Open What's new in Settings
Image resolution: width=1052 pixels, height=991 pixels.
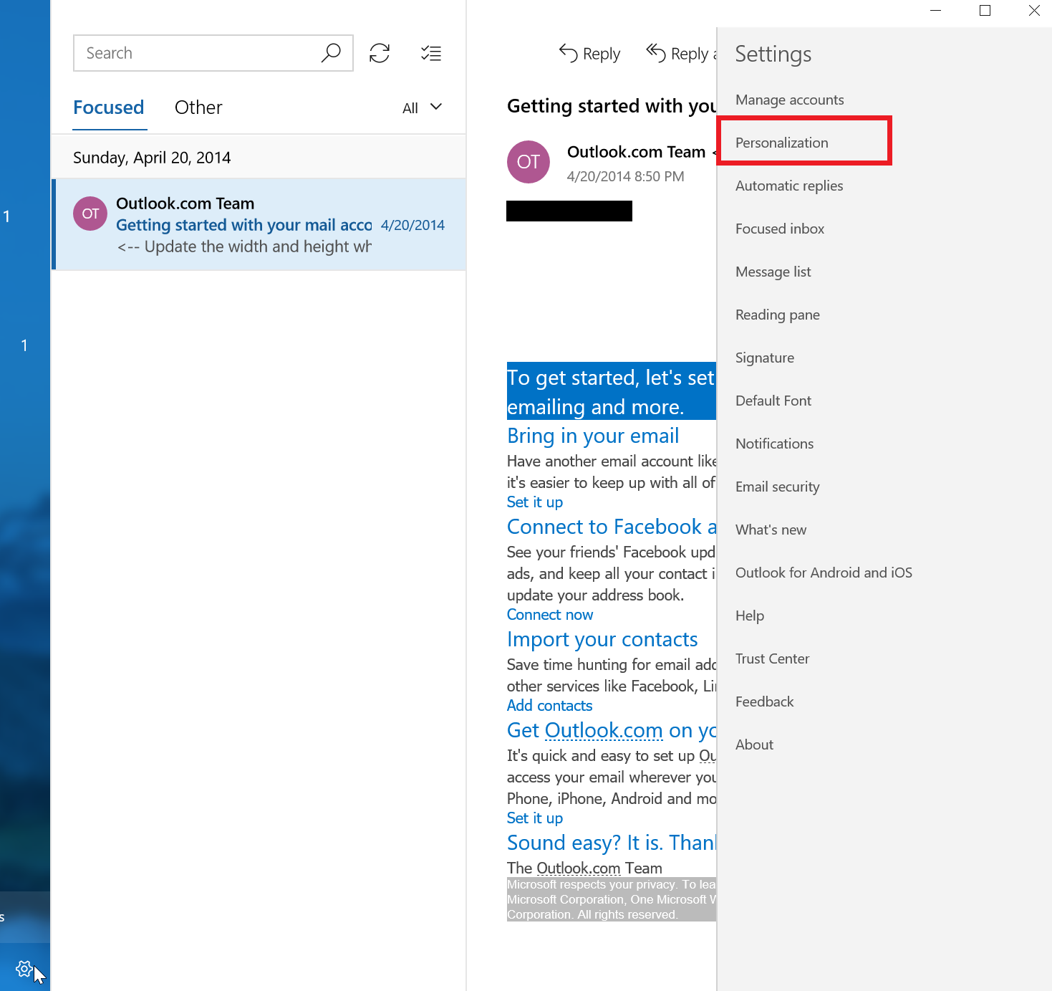[771, 530]
